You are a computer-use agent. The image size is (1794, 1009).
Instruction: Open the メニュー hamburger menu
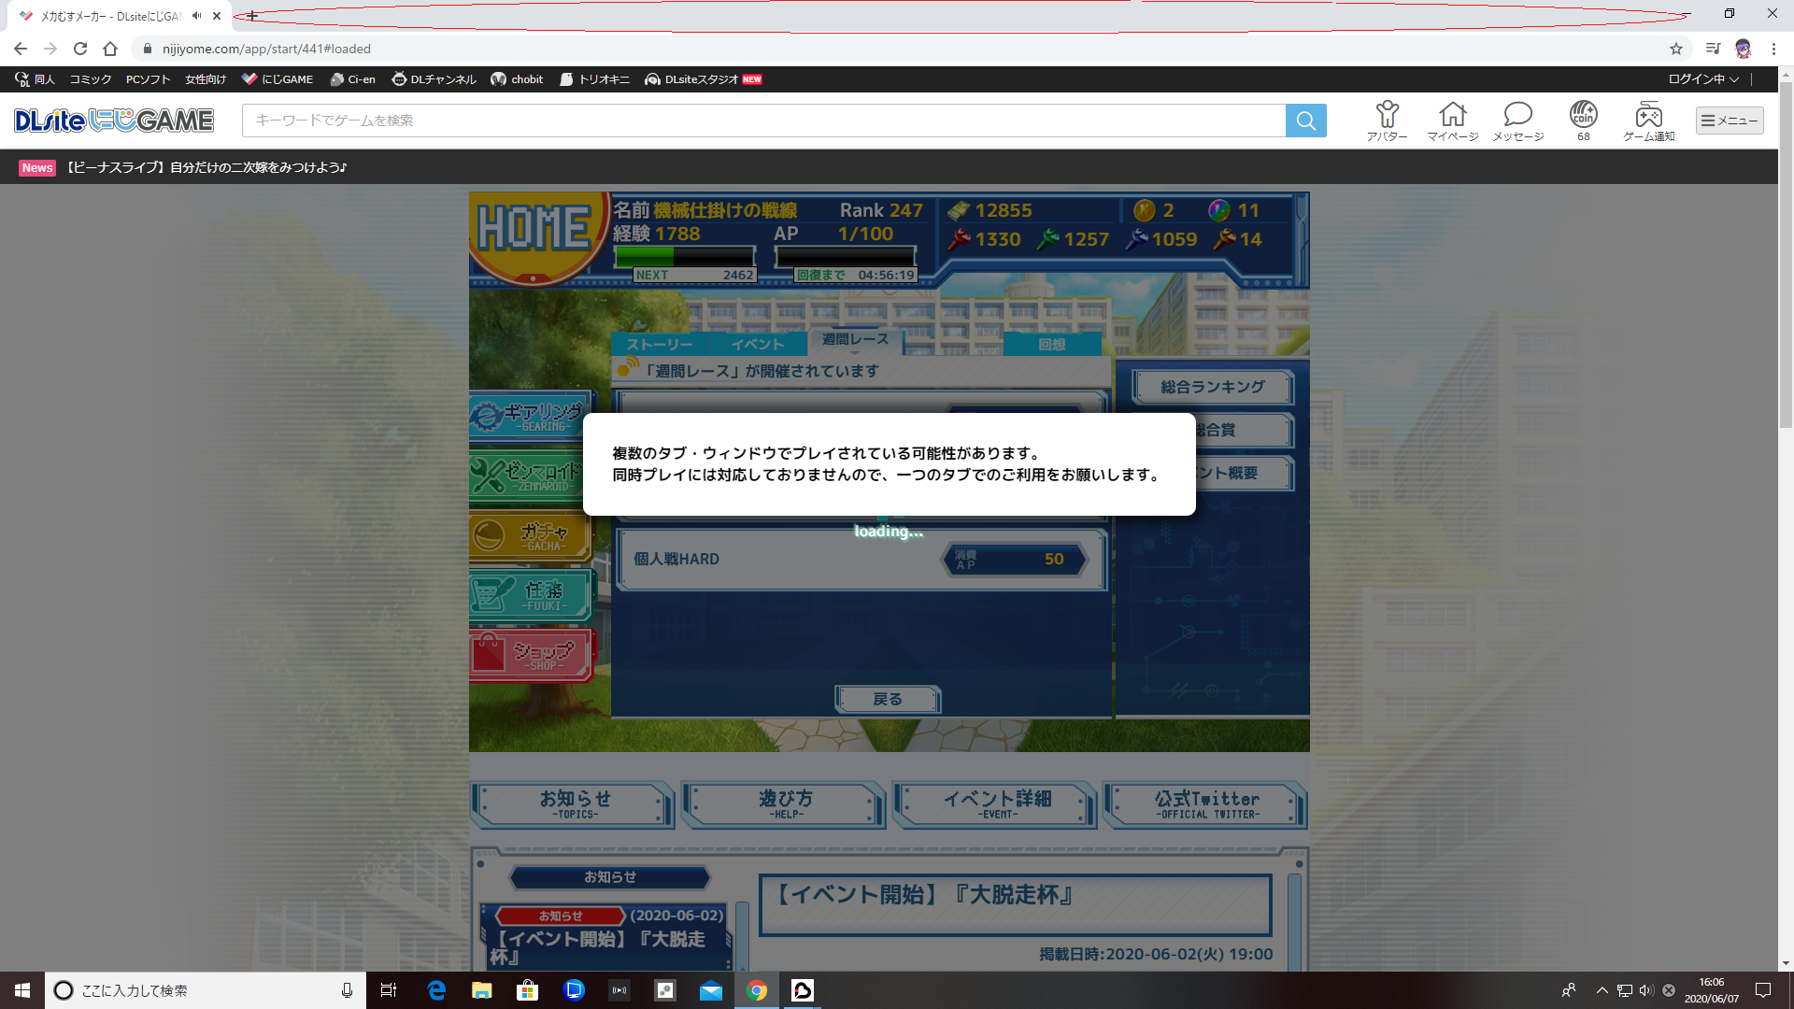[1730, 121]
